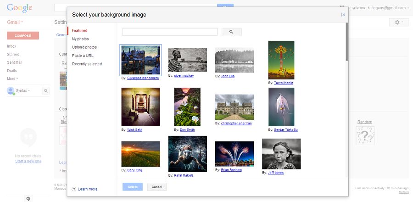The width and height of the screenshot is (413, 202).
Task: Open Rafal Makiela author link
Action: tap(184, 175)
